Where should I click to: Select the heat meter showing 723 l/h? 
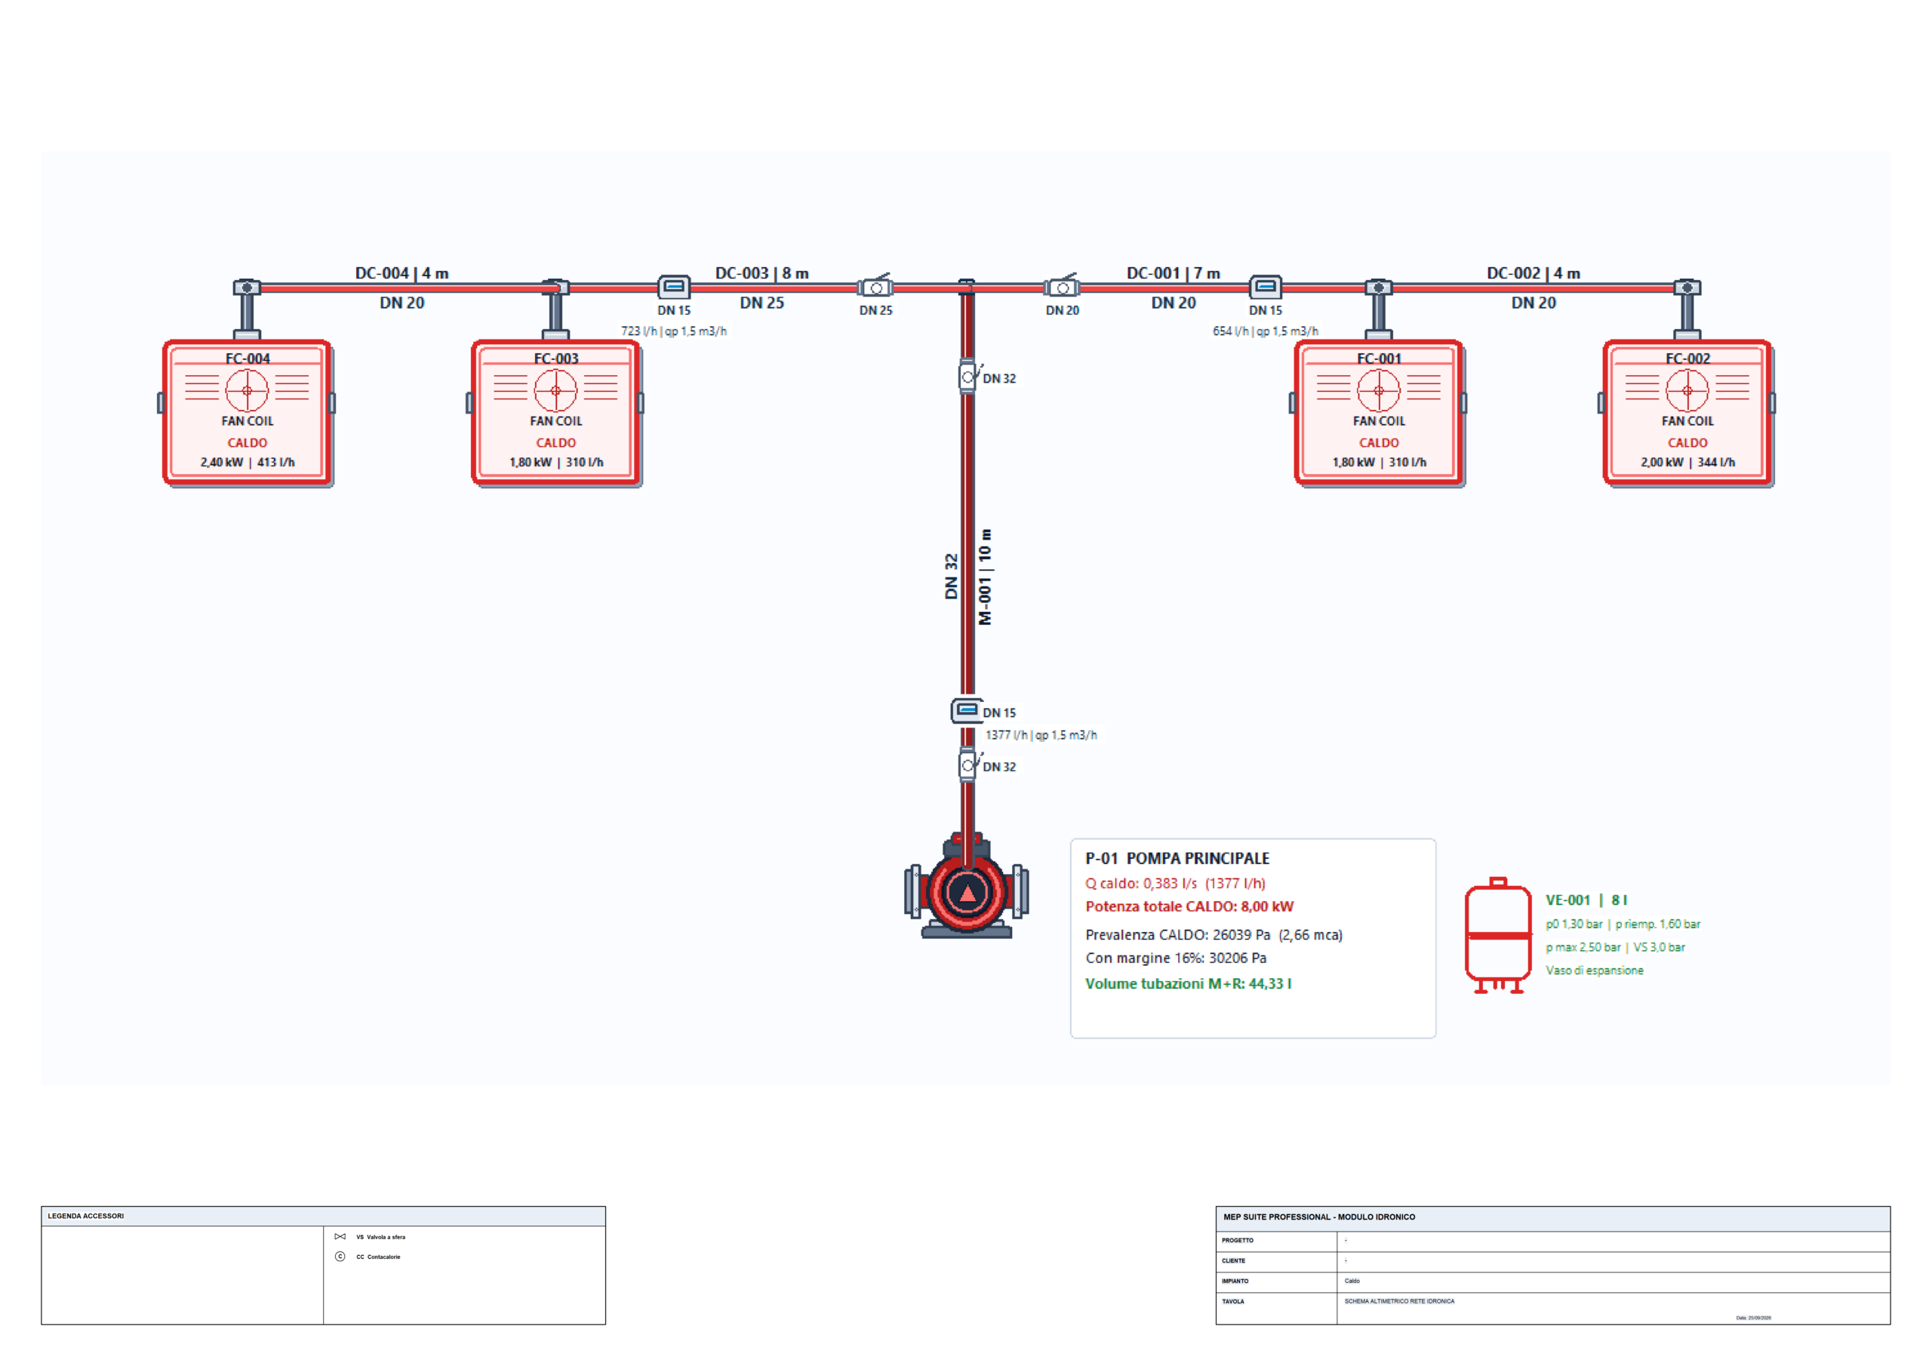[x=673, y=287]
